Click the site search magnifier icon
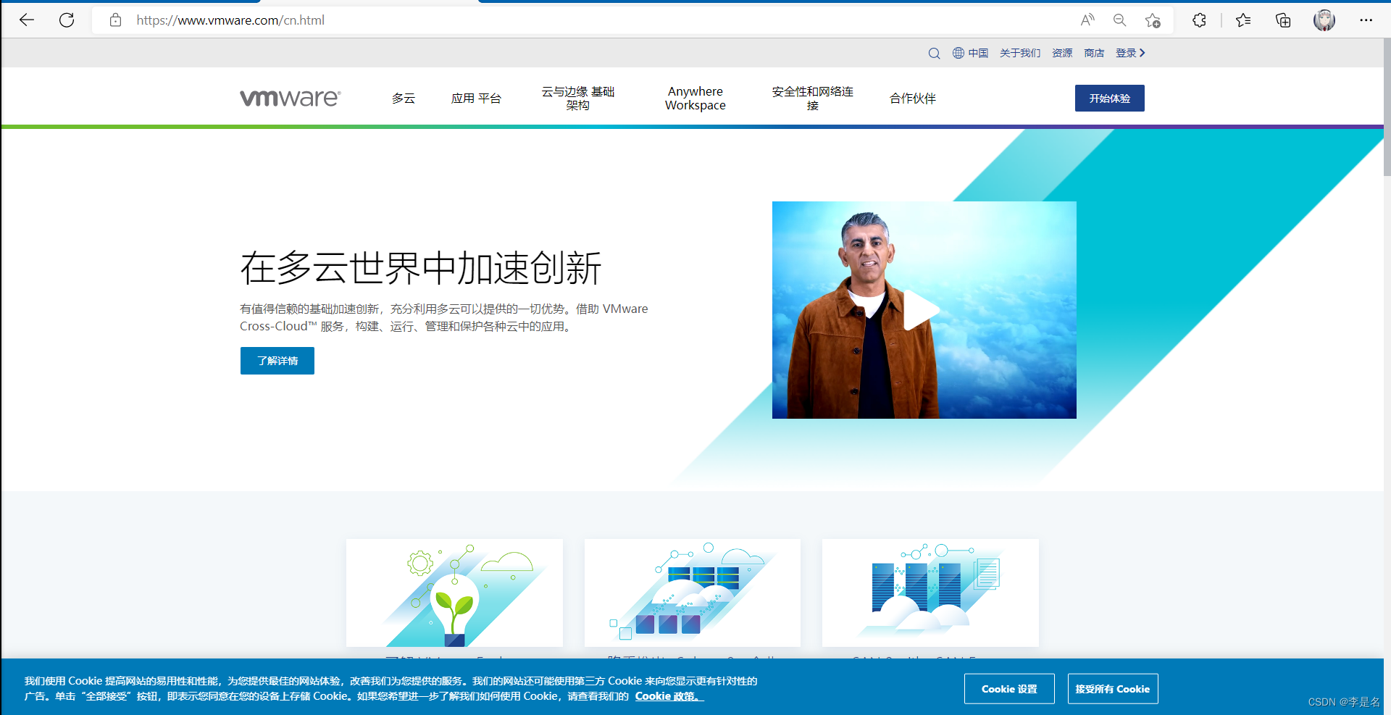Screen dimensions: 1391x715 (934, 53)
